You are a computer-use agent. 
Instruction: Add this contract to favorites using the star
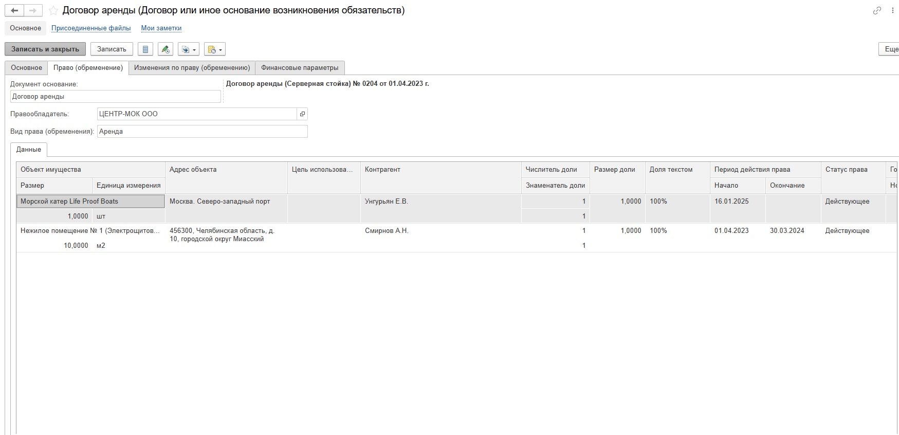[x=53, y=10]
